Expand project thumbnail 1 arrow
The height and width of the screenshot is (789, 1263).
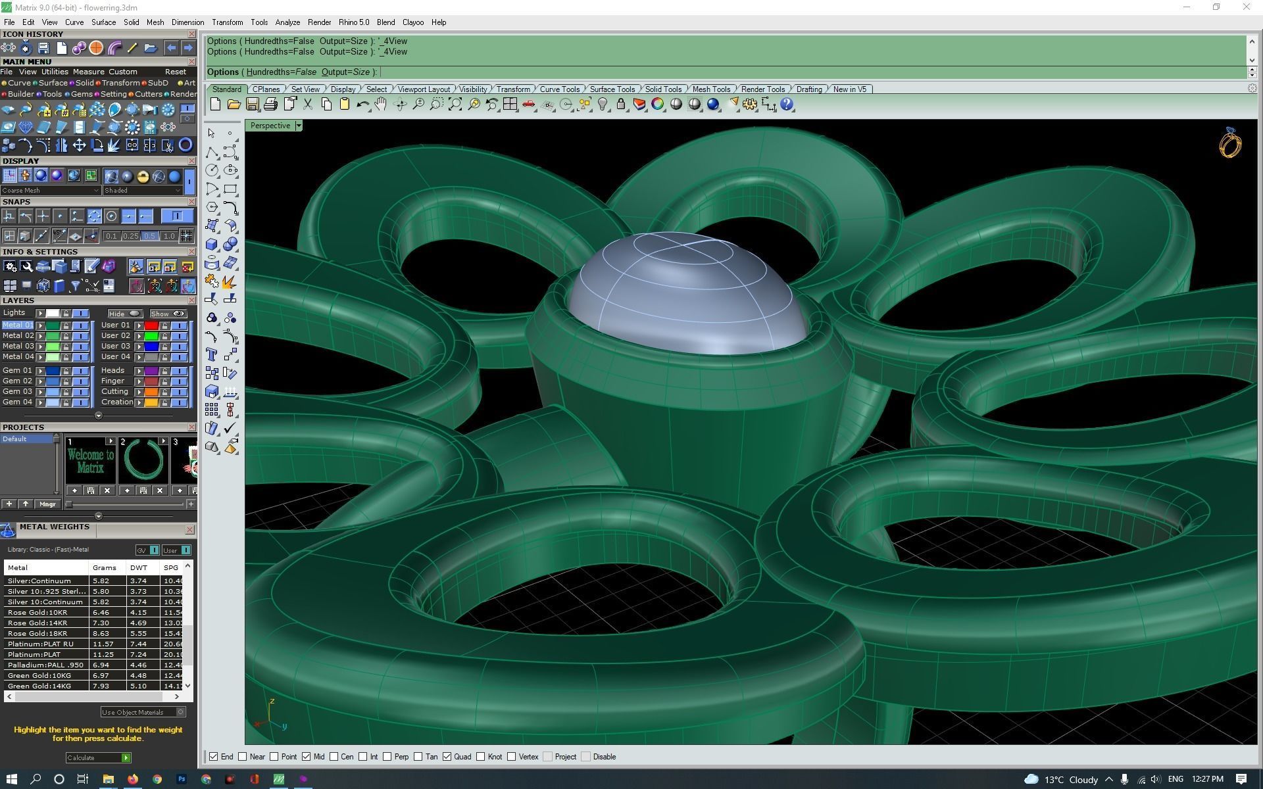point(111,441)
